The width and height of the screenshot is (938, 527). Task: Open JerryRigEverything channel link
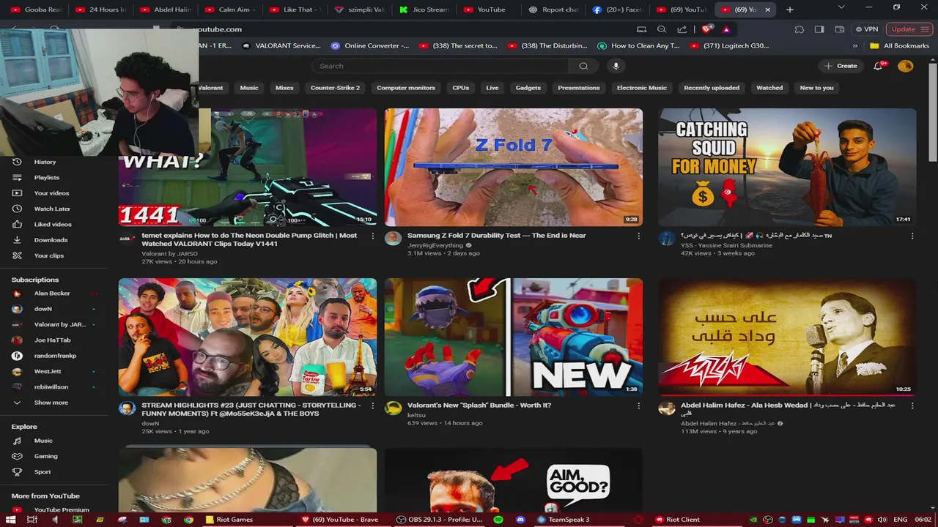(435, 245)
